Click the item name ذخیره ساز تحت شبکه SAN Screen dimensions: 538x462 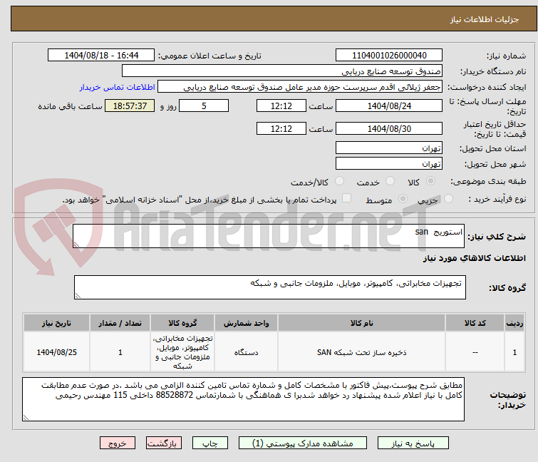(x=362, y=352)
